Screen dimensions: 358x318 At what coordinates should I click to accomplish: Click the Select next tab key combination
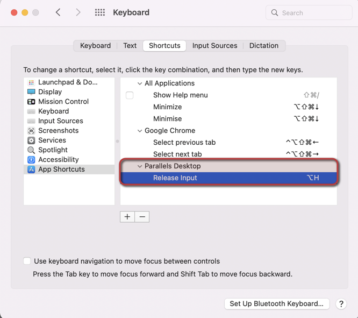point(302,154)
